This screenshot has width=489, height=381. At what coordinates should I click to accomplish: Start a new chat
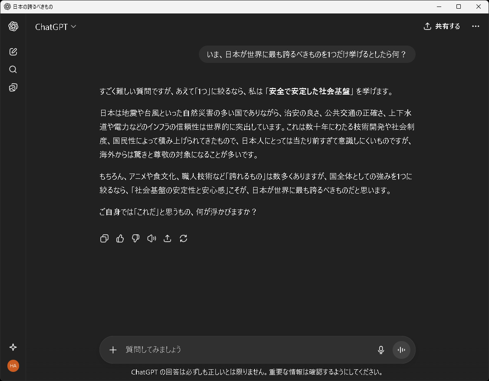(x=13, y=51)
